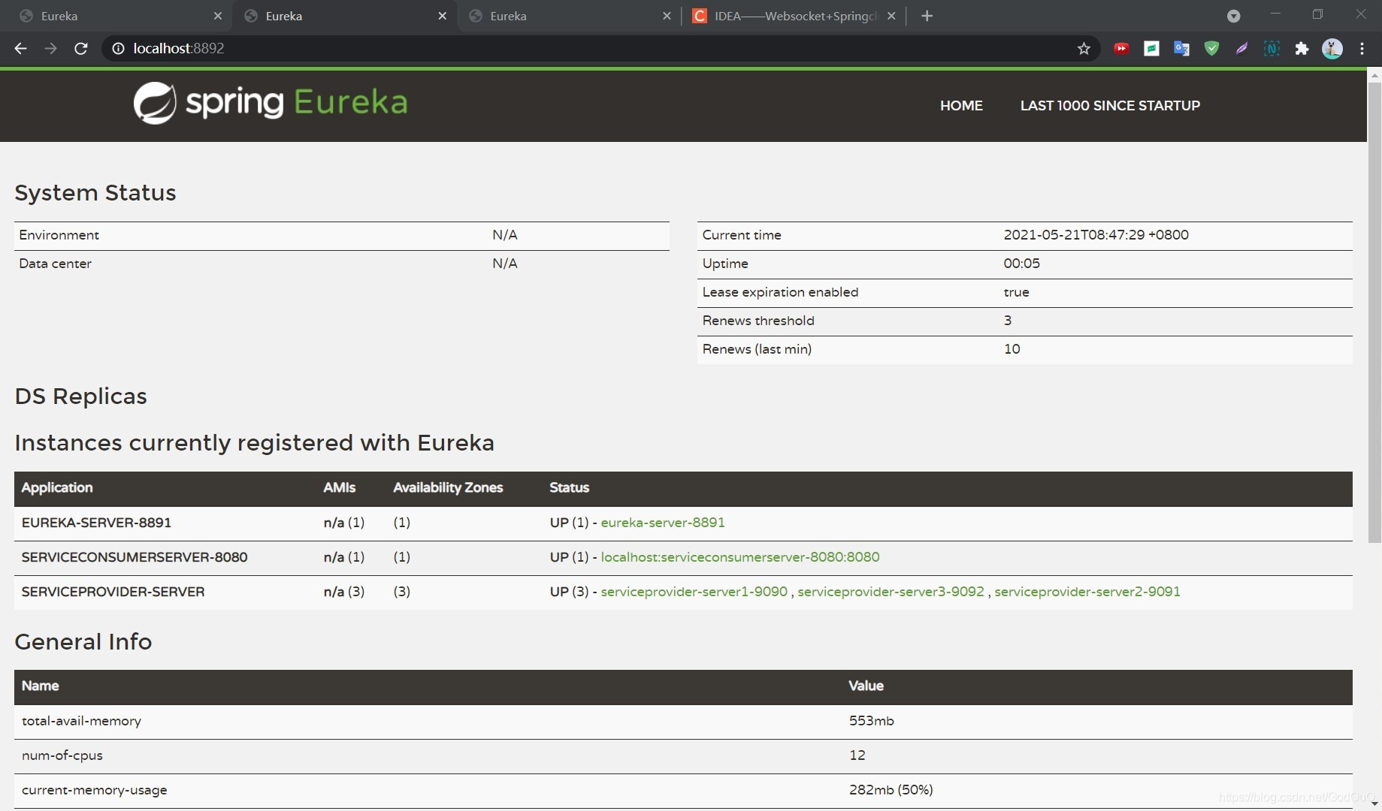Bookmark this page with the star icon
The width and height of the screenshot is (1382, 811).
point(1084,49)
